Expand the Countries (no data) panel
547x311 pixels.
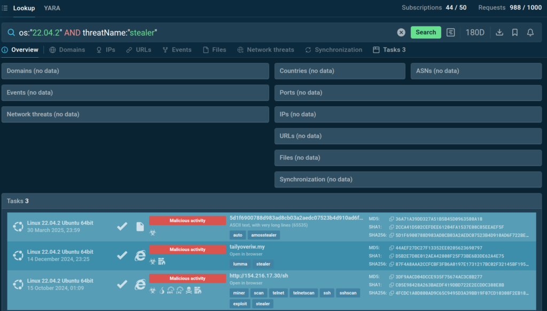340,71
